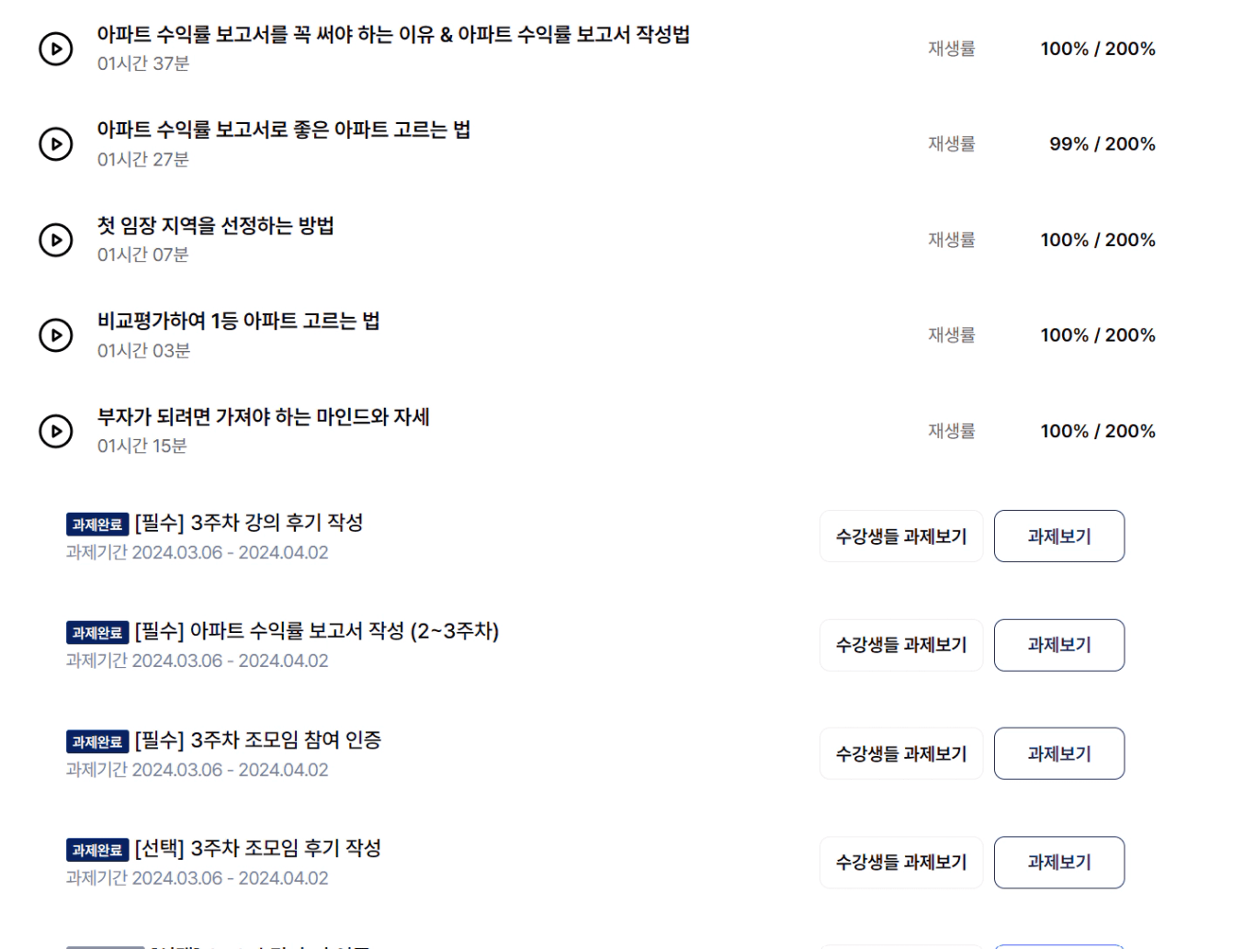This screenshot has height=949, width=1255.
Task: Click the [선택] 3주차 조모임 후기 작성 title
Action: click(x=258, y=848)
